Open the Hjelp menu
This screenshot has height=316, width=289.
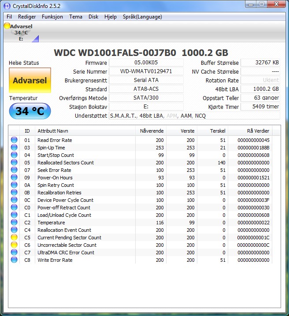click(x=111, y=17)
